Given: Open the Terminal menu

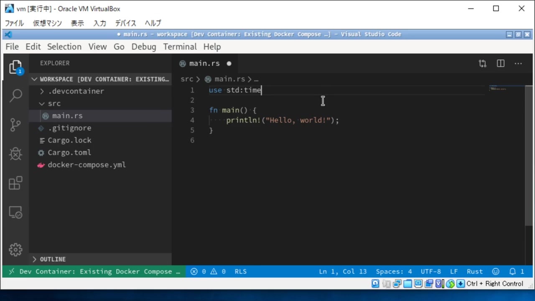Looking at the screenshot, I should click(180, 47).
